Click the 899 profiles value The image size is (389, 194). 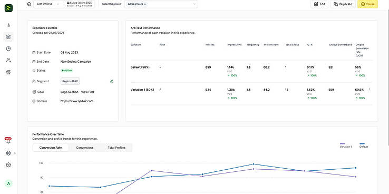coord(208,67)
